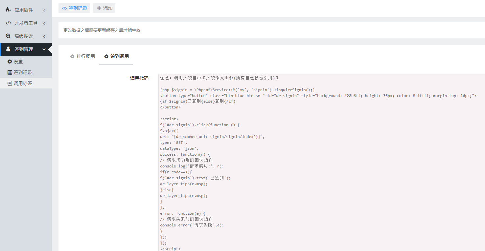Expand the 应用插件 menu chevron
The width and height of the screenshot is (485, 251).
pyautogui.click(x=44, y=10)
